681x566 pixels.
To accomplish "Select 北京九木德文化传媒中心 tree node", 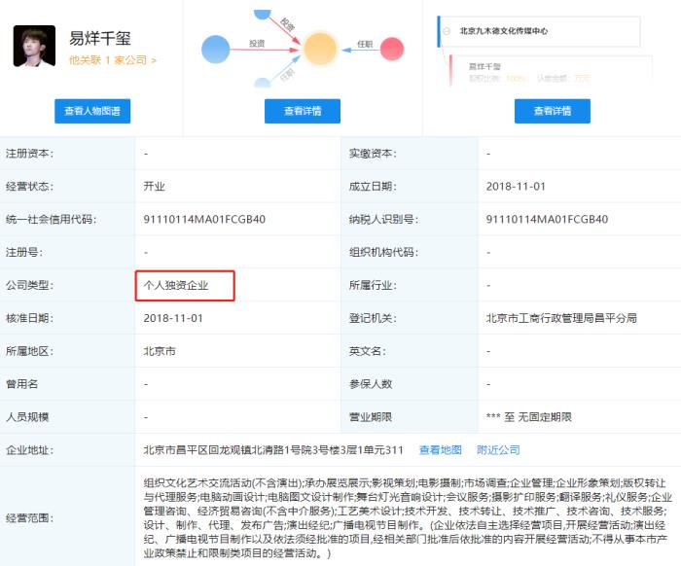I will pyautogui.click(x=504, y=31).
